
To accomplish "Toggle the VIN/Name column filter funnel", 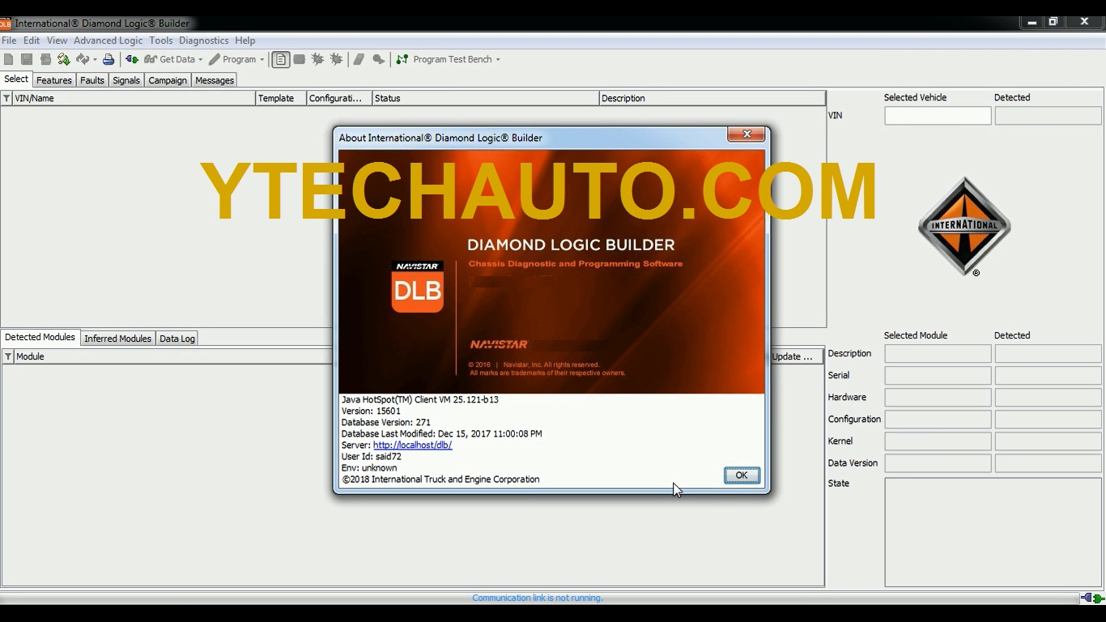I will point(6,98).
